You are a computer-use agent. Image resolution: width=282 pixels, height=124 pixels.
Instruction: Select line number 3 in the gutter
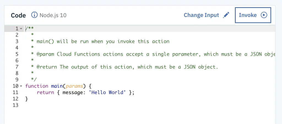(x=17, y=41)
